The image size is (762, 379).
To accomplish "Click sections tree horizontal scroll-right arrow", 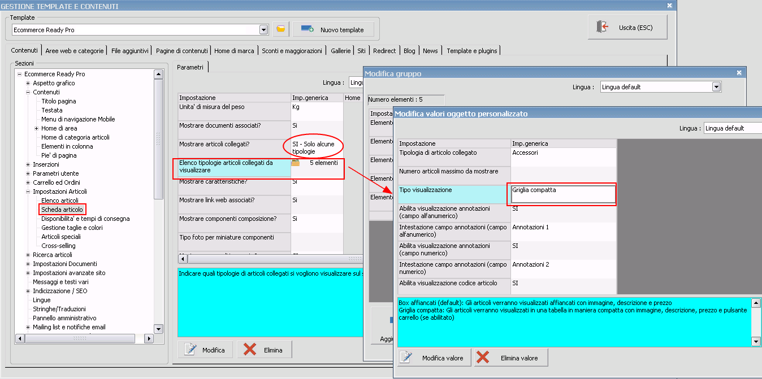I will (149, 338).
